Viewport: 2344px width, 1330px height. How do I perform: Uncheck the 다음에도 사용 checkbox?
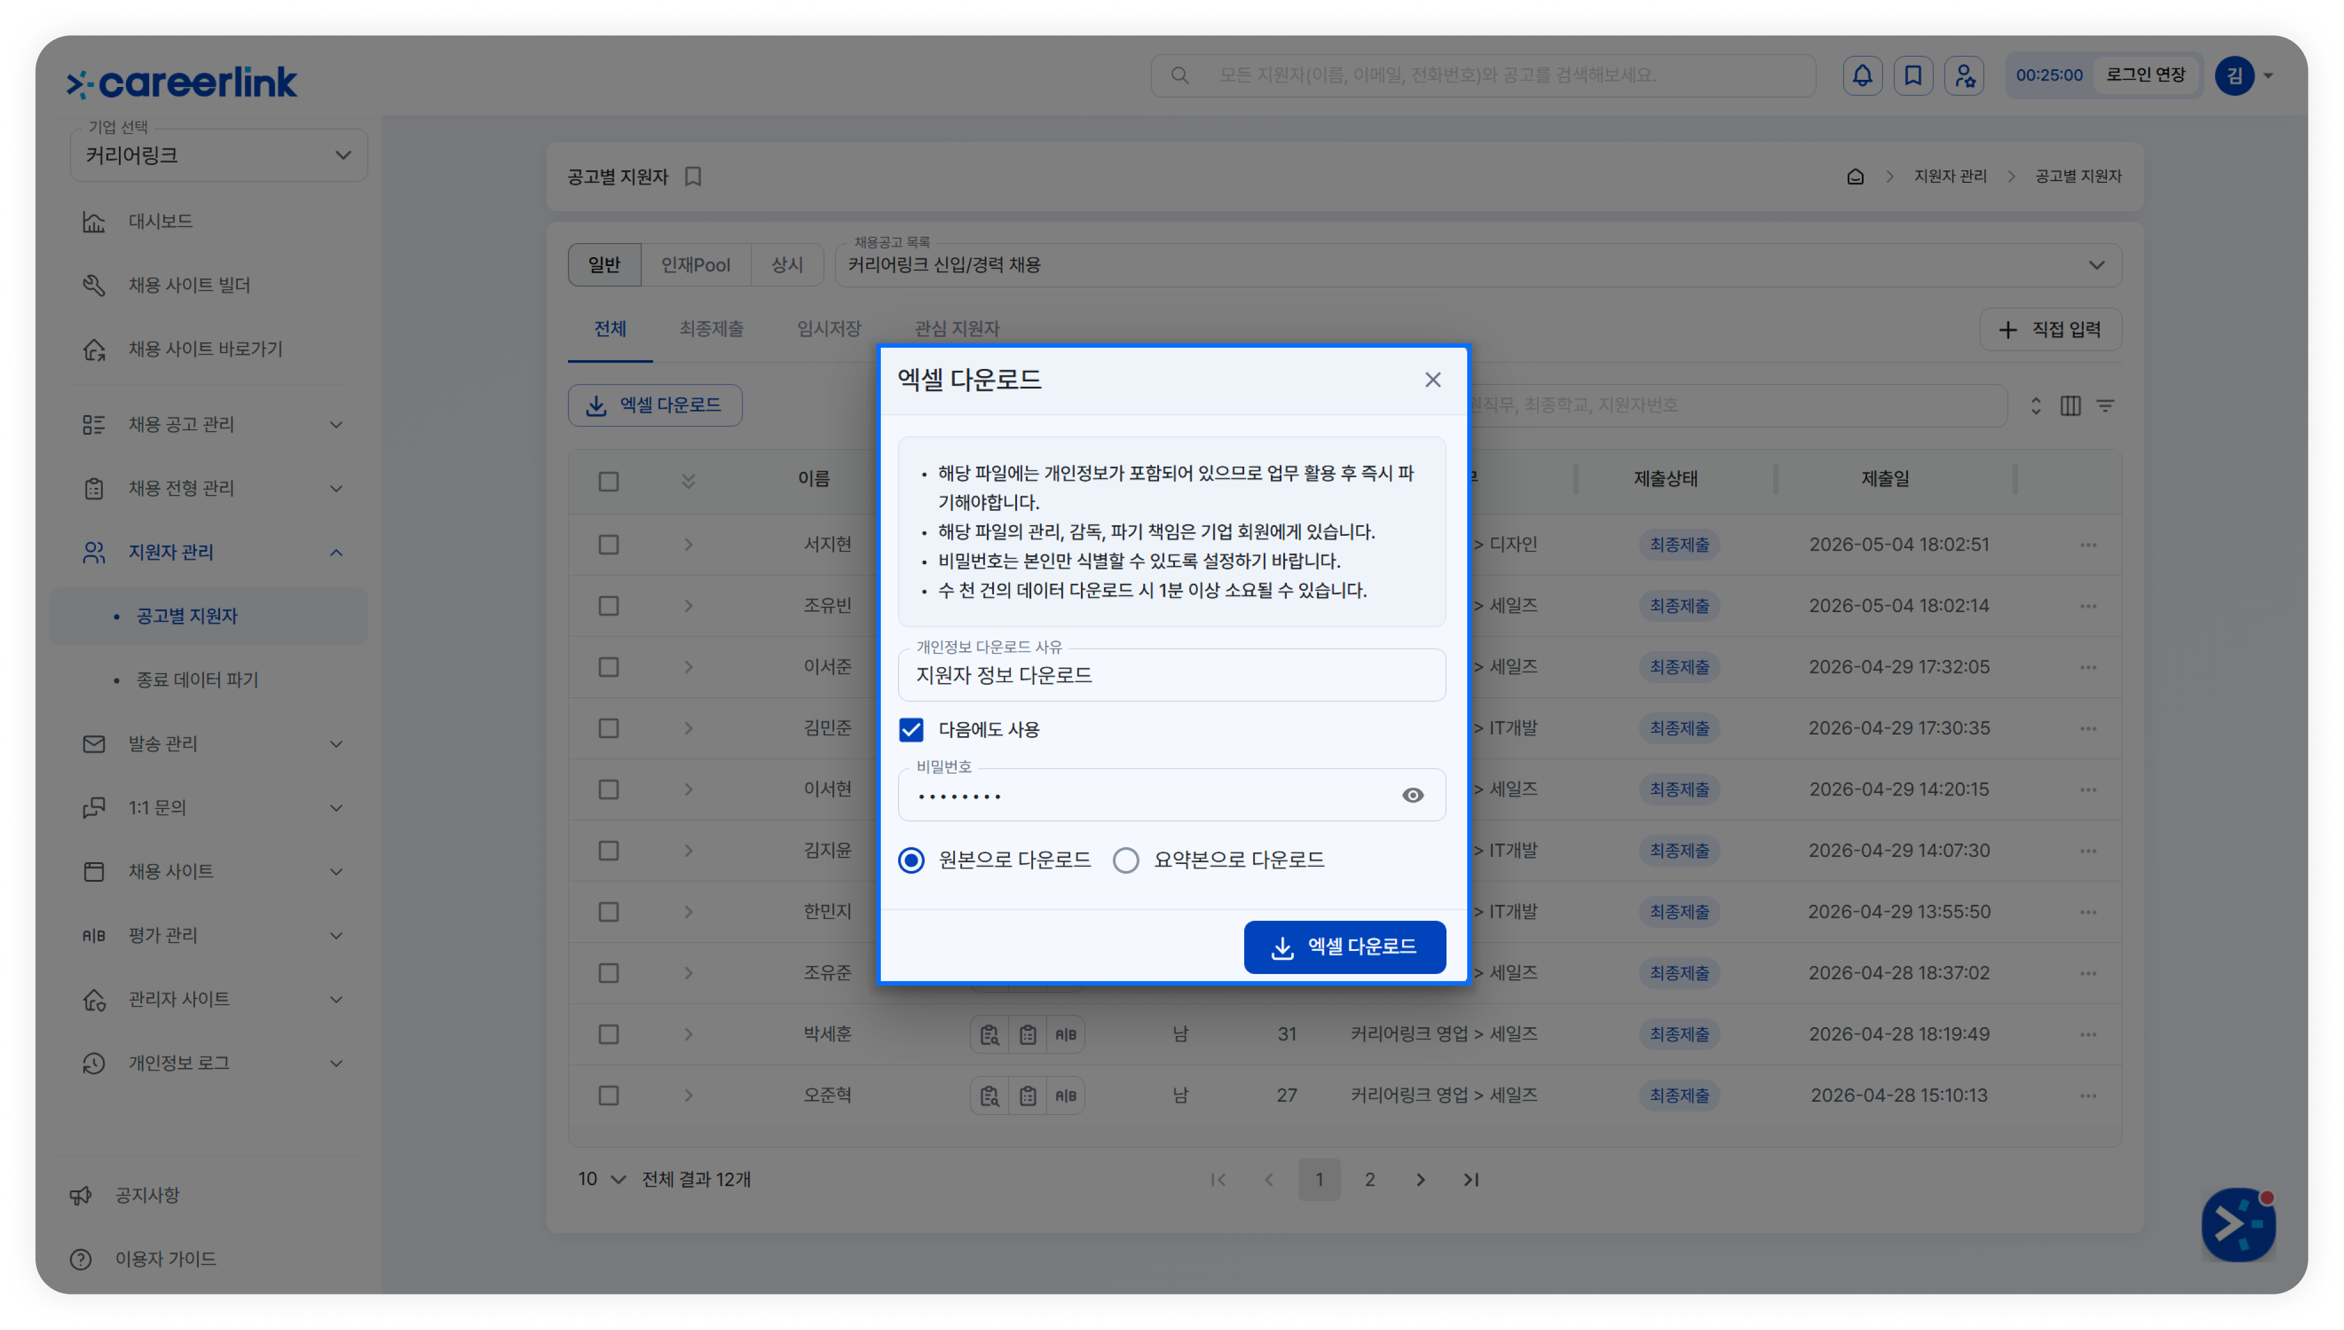click(x=911, y=730)
